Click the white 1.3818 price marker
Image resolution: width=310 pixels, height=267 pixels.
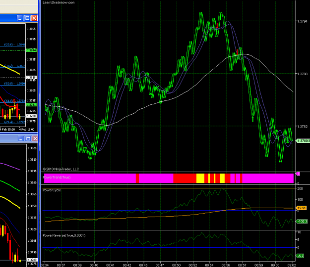[x=31, y=78]
